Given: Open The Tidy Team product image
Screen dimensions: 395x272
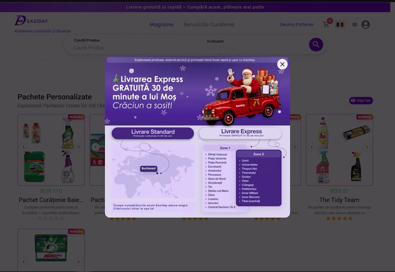Looking at the screenshot, I should click(x=339, y=150).
